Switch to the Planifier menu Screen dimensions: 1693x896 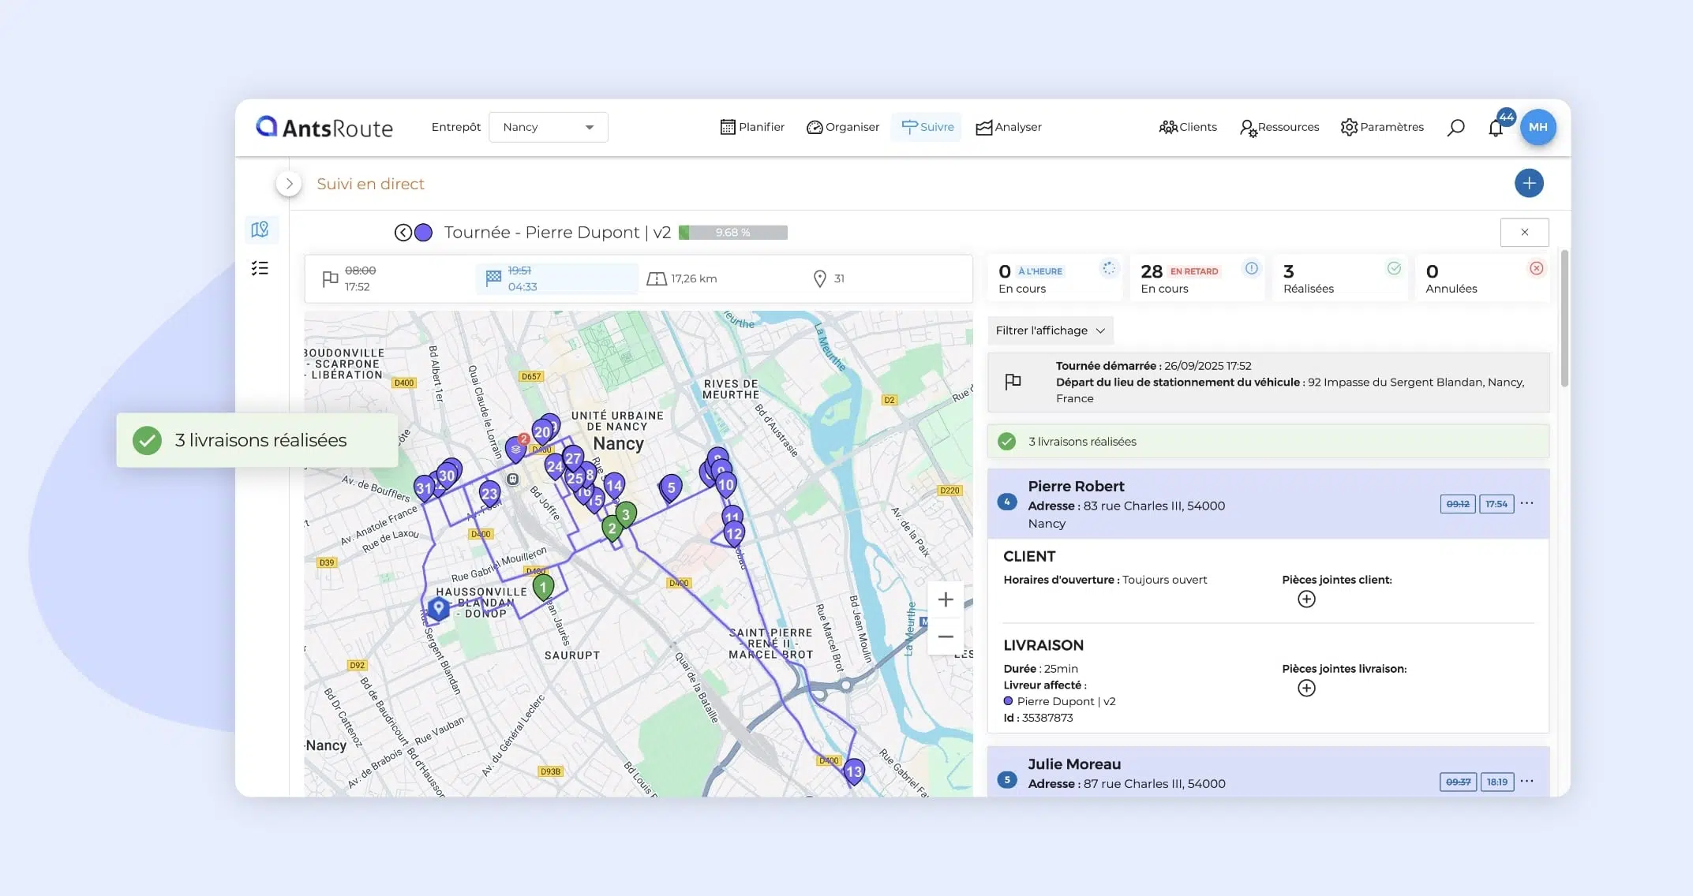coord(752,127)
